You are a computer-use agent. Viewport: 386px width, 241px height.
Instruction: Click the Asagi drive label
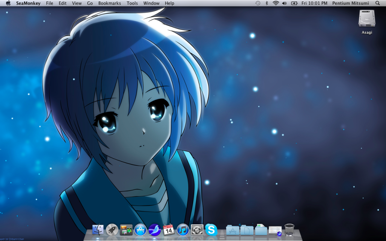pyautogui.click(x=367, y=32)
